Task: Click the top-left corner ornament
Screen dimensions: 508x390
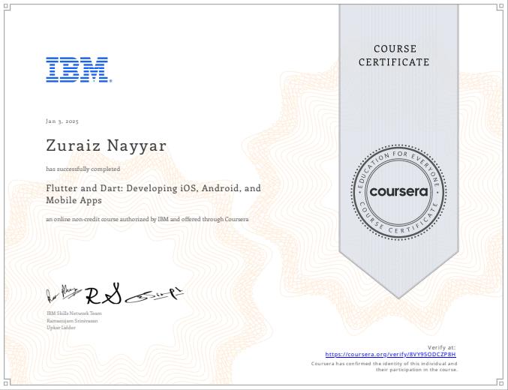Action: point(6,6)
